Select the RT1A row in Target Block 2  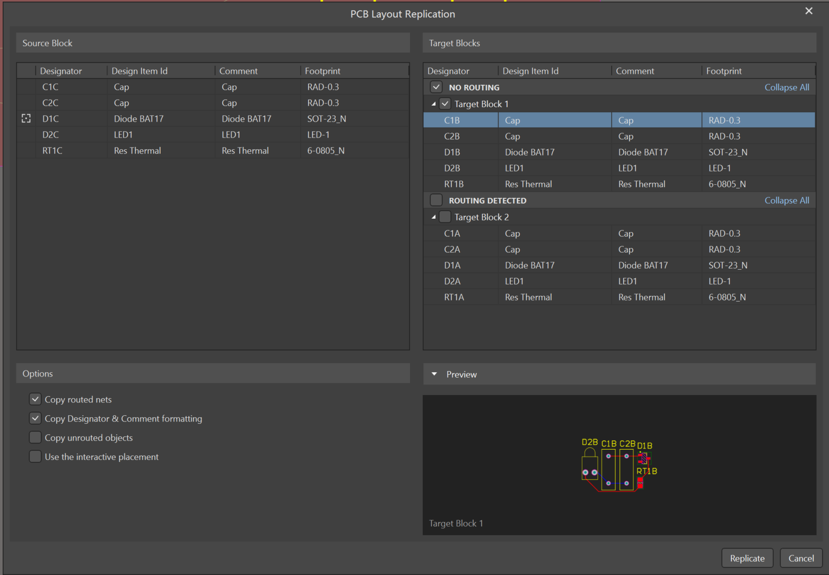pyautogui.click(x=454, y=297)
